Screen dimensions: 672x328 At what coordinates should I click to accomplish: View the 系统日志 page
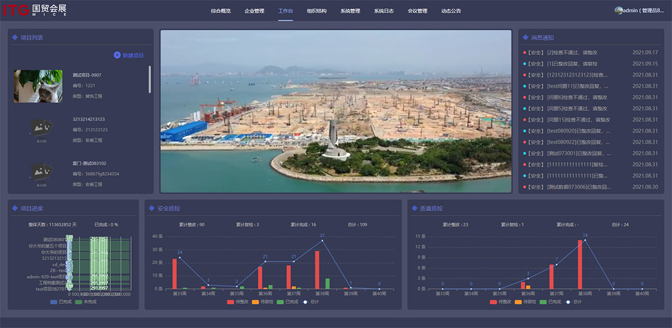pos(384,11)
